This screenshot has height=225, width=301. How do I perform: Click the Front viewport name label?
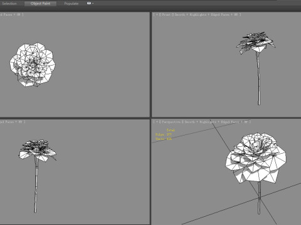(166, 14)
